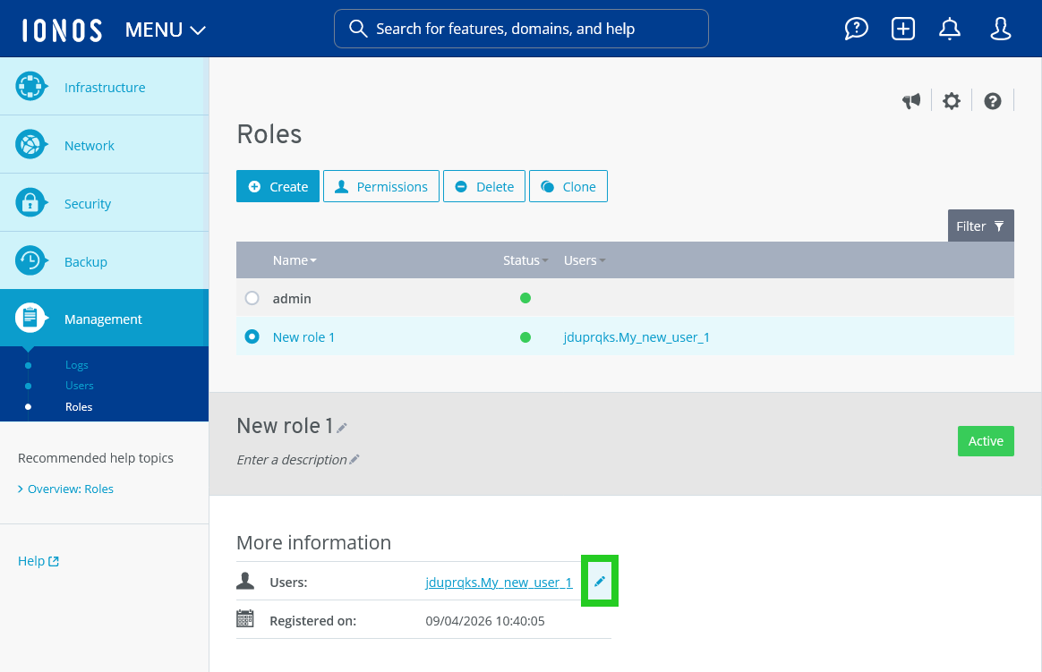Edit assigned users with the pencil icon
This screenshot has width=1042, height=672.
(599, 581)
